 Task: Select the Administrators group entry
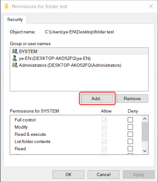(x=79, y=65)
